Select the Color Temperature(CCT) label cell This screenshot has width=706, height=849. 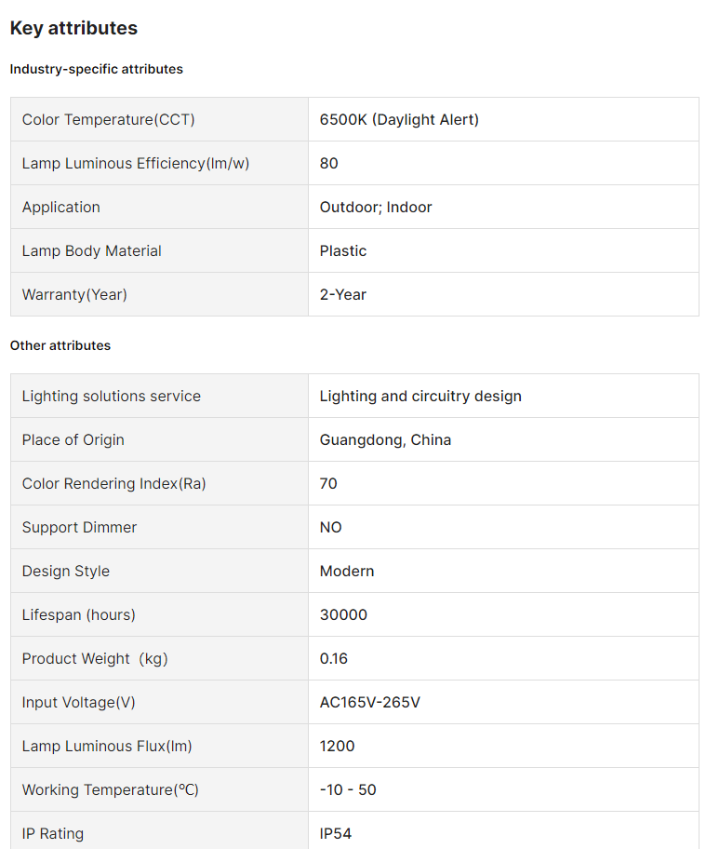pos(109,119)
